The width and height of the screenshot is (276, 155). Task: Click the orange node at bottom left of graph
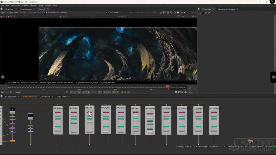[x=12, y=141]
